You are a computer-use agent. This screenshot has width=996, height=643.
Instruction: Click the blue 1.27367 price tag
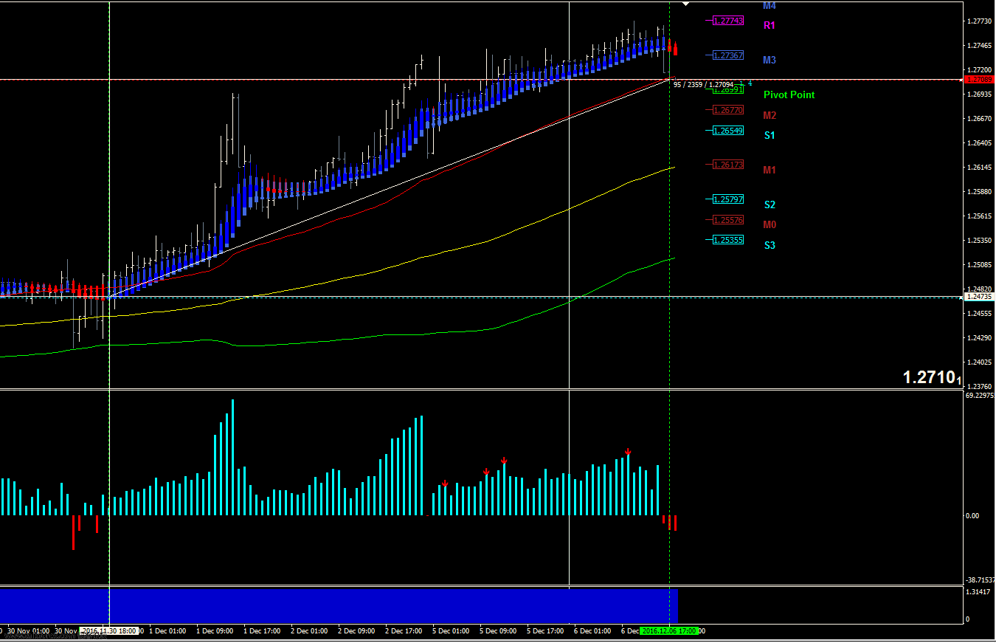click(x=727, y=55)
